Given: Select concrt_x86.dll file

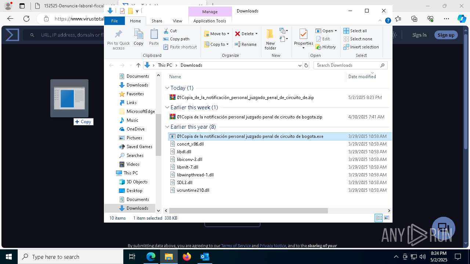Looking at the screenshot, I should pos(190,144).
